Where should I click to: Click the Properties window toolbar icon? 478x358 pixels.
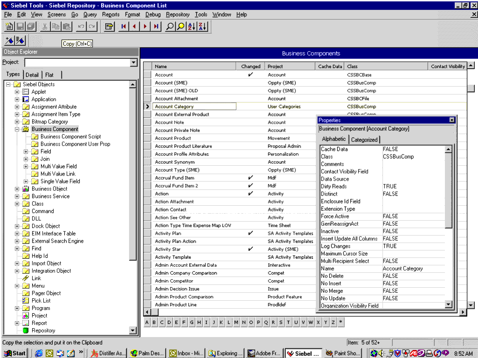[x=109, y=27]
